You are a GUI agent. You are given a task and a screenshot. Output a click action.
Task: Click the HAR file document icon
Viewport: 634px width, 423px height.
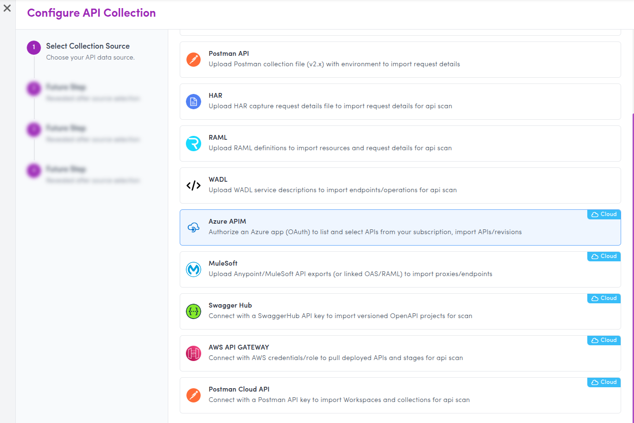[193, 102]
